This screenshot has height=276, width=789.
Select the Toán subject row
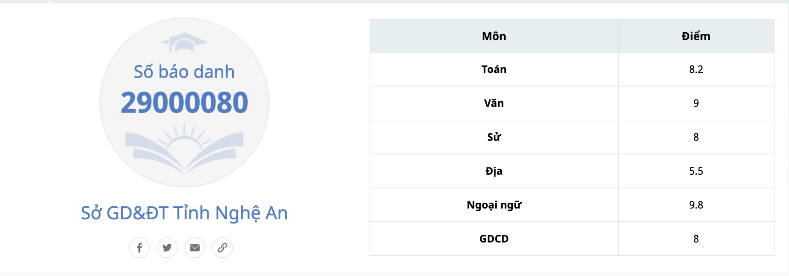[x=572, y=69]
